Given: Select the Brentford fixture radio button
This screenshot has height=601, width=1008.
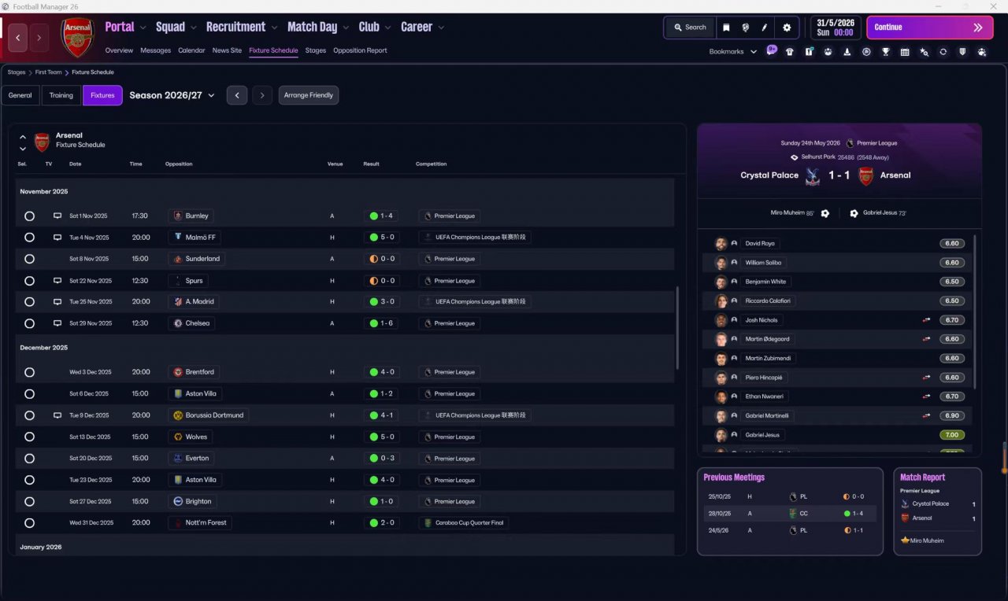Looking at the screenshot, I should pos(29,372).
